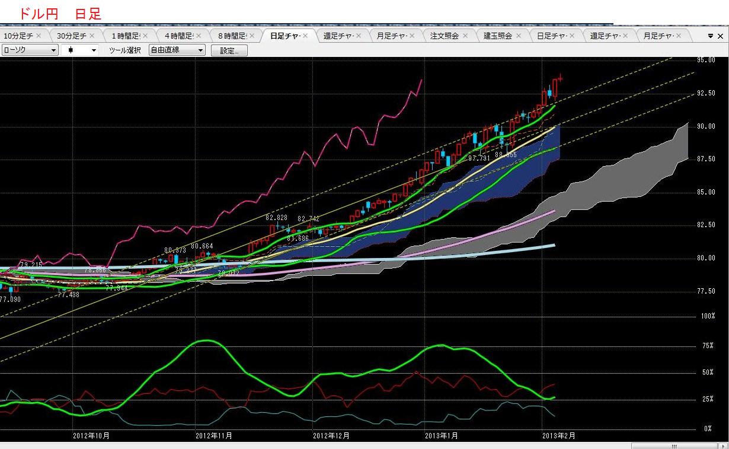Open the 自由直線 drawing tool dropdown
This screenshot has width=729, height=449.
[177, 50]
